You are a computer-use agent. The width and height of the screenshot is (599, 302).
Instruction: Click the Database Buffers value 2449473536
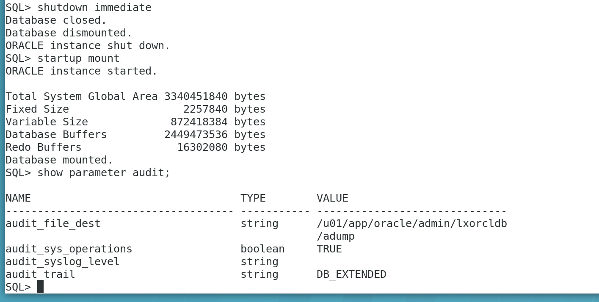pos(196,135)
